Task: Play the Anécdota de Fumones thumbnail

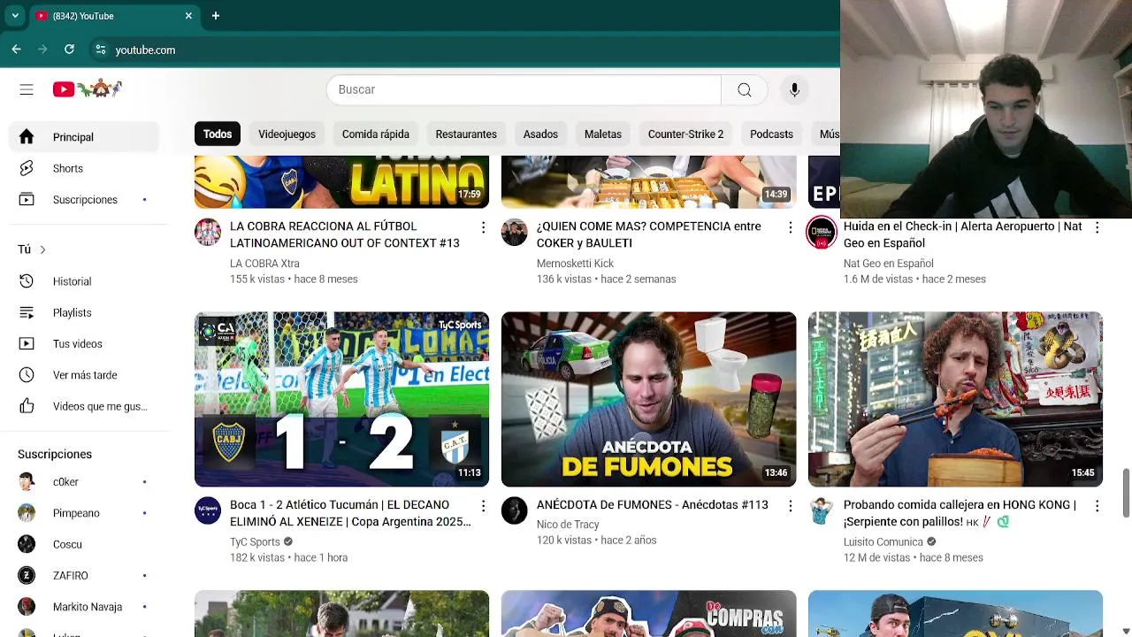Action: (648, 399)
